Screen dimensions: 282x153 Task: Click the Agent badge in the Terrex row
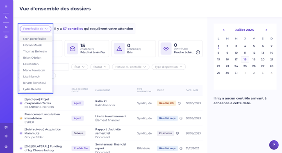pos(77,103)
